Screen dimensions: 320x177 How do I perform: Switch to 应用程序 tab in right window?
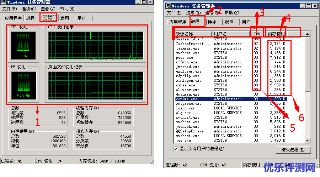pyautogui.click(x=178, y=22)
